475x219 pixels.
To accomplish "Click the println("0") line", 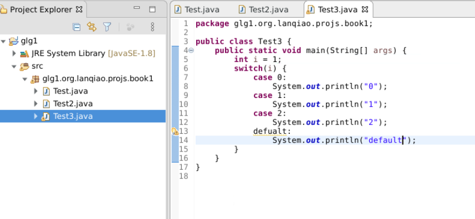I will click(x=330, y=86).
